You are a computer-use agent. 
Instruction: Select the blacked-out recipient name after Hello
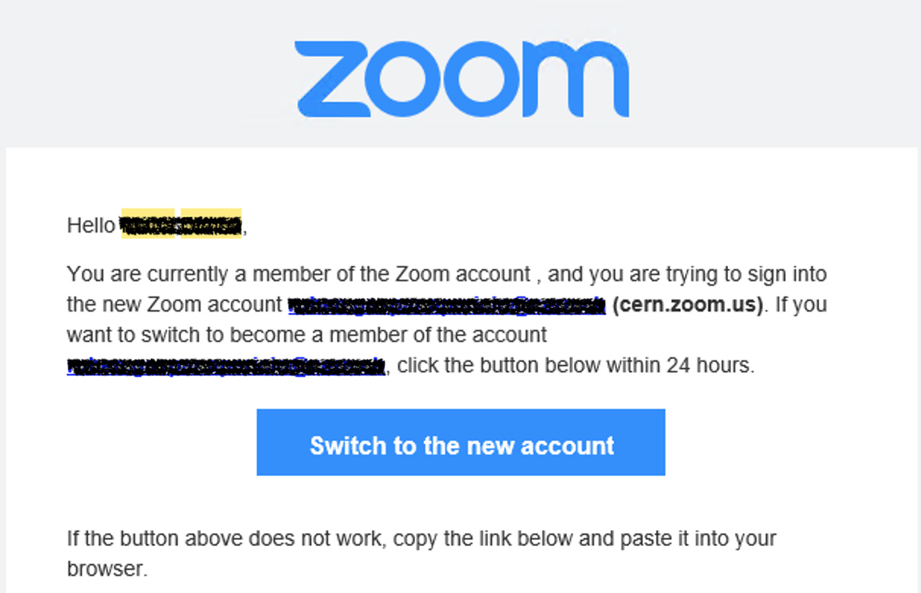(x=182, y=225)
